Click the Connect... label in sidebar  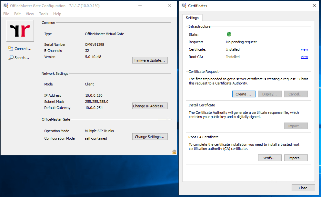coord(23,49)
